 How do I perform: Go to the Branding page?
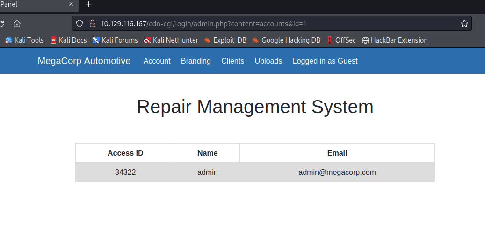(x=196, y=61)
